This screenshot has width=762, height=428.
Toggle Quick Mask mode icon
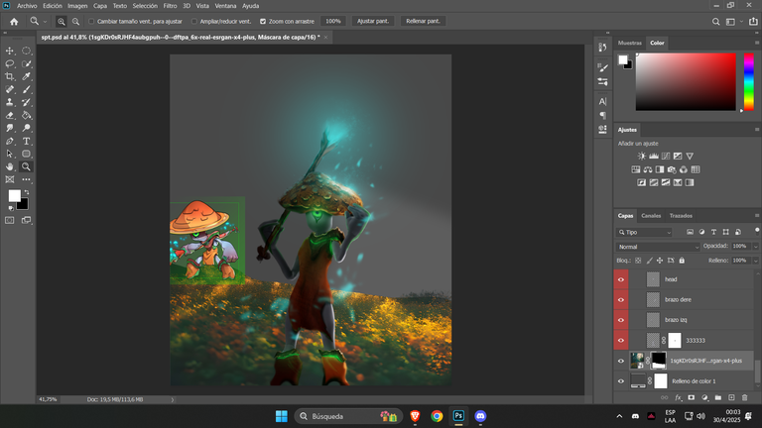coord(10,220)
